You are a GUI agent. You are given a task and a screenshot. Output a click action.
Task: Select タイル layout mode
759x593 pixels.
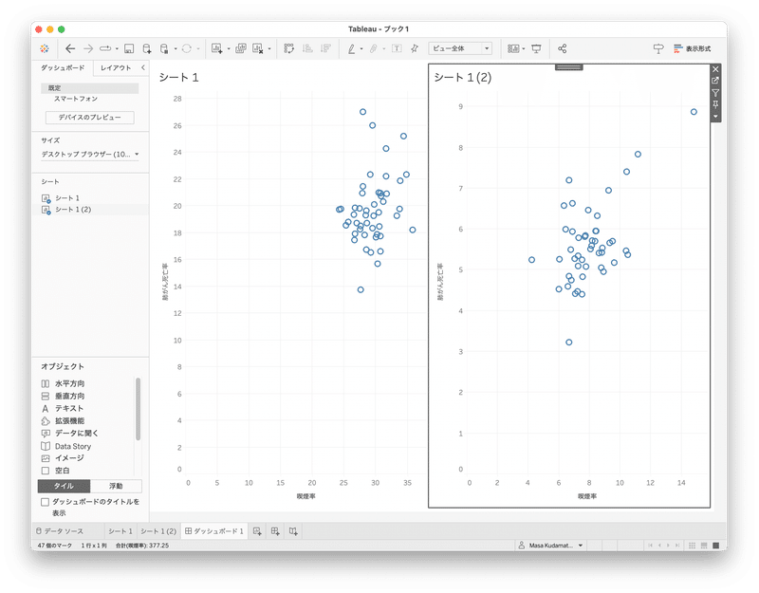[64, 486]
